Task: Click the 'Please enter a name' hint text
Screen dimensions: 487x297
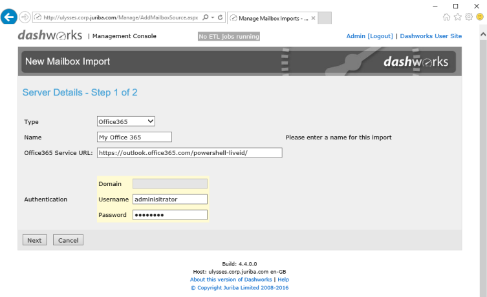Action: 338,138
